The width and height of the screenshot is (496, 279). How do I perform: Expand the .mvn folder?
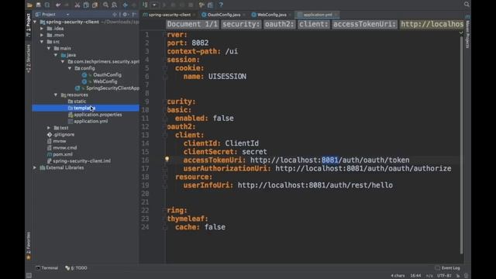[42, 35]
